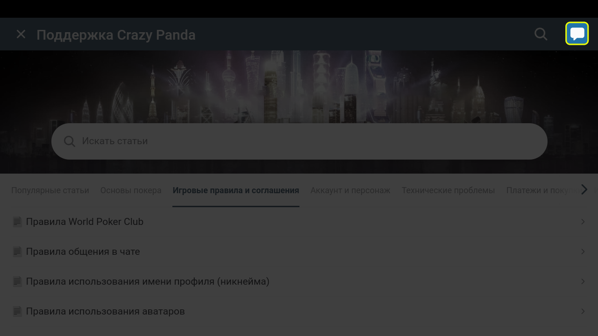Click the document icon beside "Правила World Poker Club"
The width and height of the screenshot is (598, 336).
(17, 222)
